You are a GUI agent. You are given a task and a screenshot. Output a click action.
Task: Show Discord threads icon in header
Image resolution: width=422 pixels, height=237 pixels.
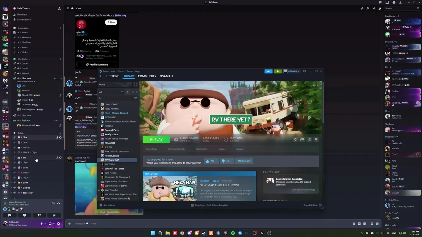click(x=362, y=8)
